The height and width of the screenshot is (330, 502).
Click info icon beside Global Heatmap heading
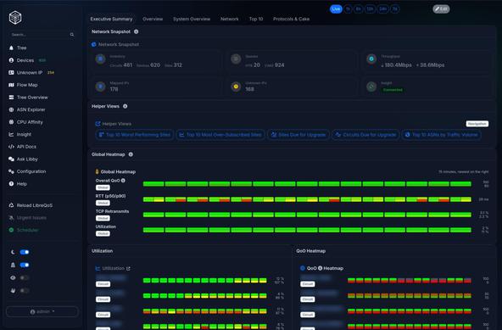[x=131, y=154]
